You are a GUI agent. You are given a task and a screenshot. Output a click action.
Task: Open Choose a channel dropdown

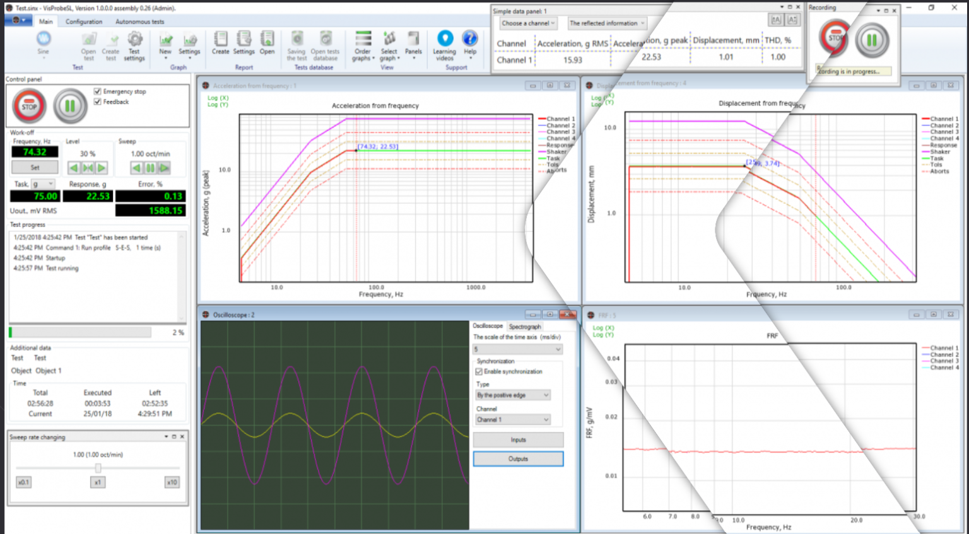[529, 23]
